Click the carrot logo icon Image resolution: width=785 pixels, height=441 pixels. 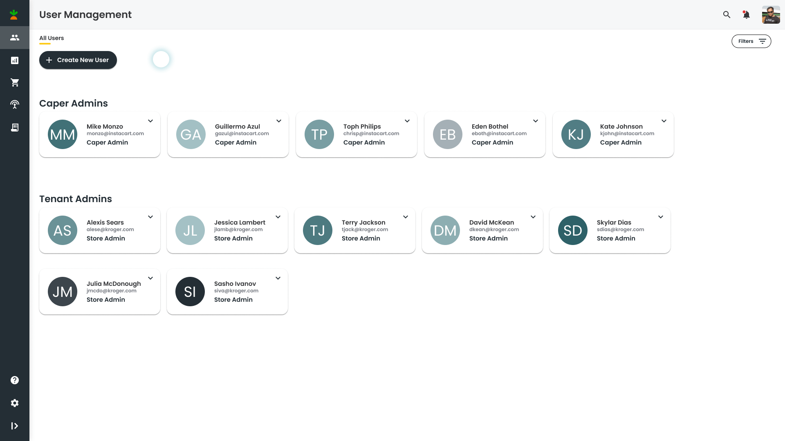(14, 15)
